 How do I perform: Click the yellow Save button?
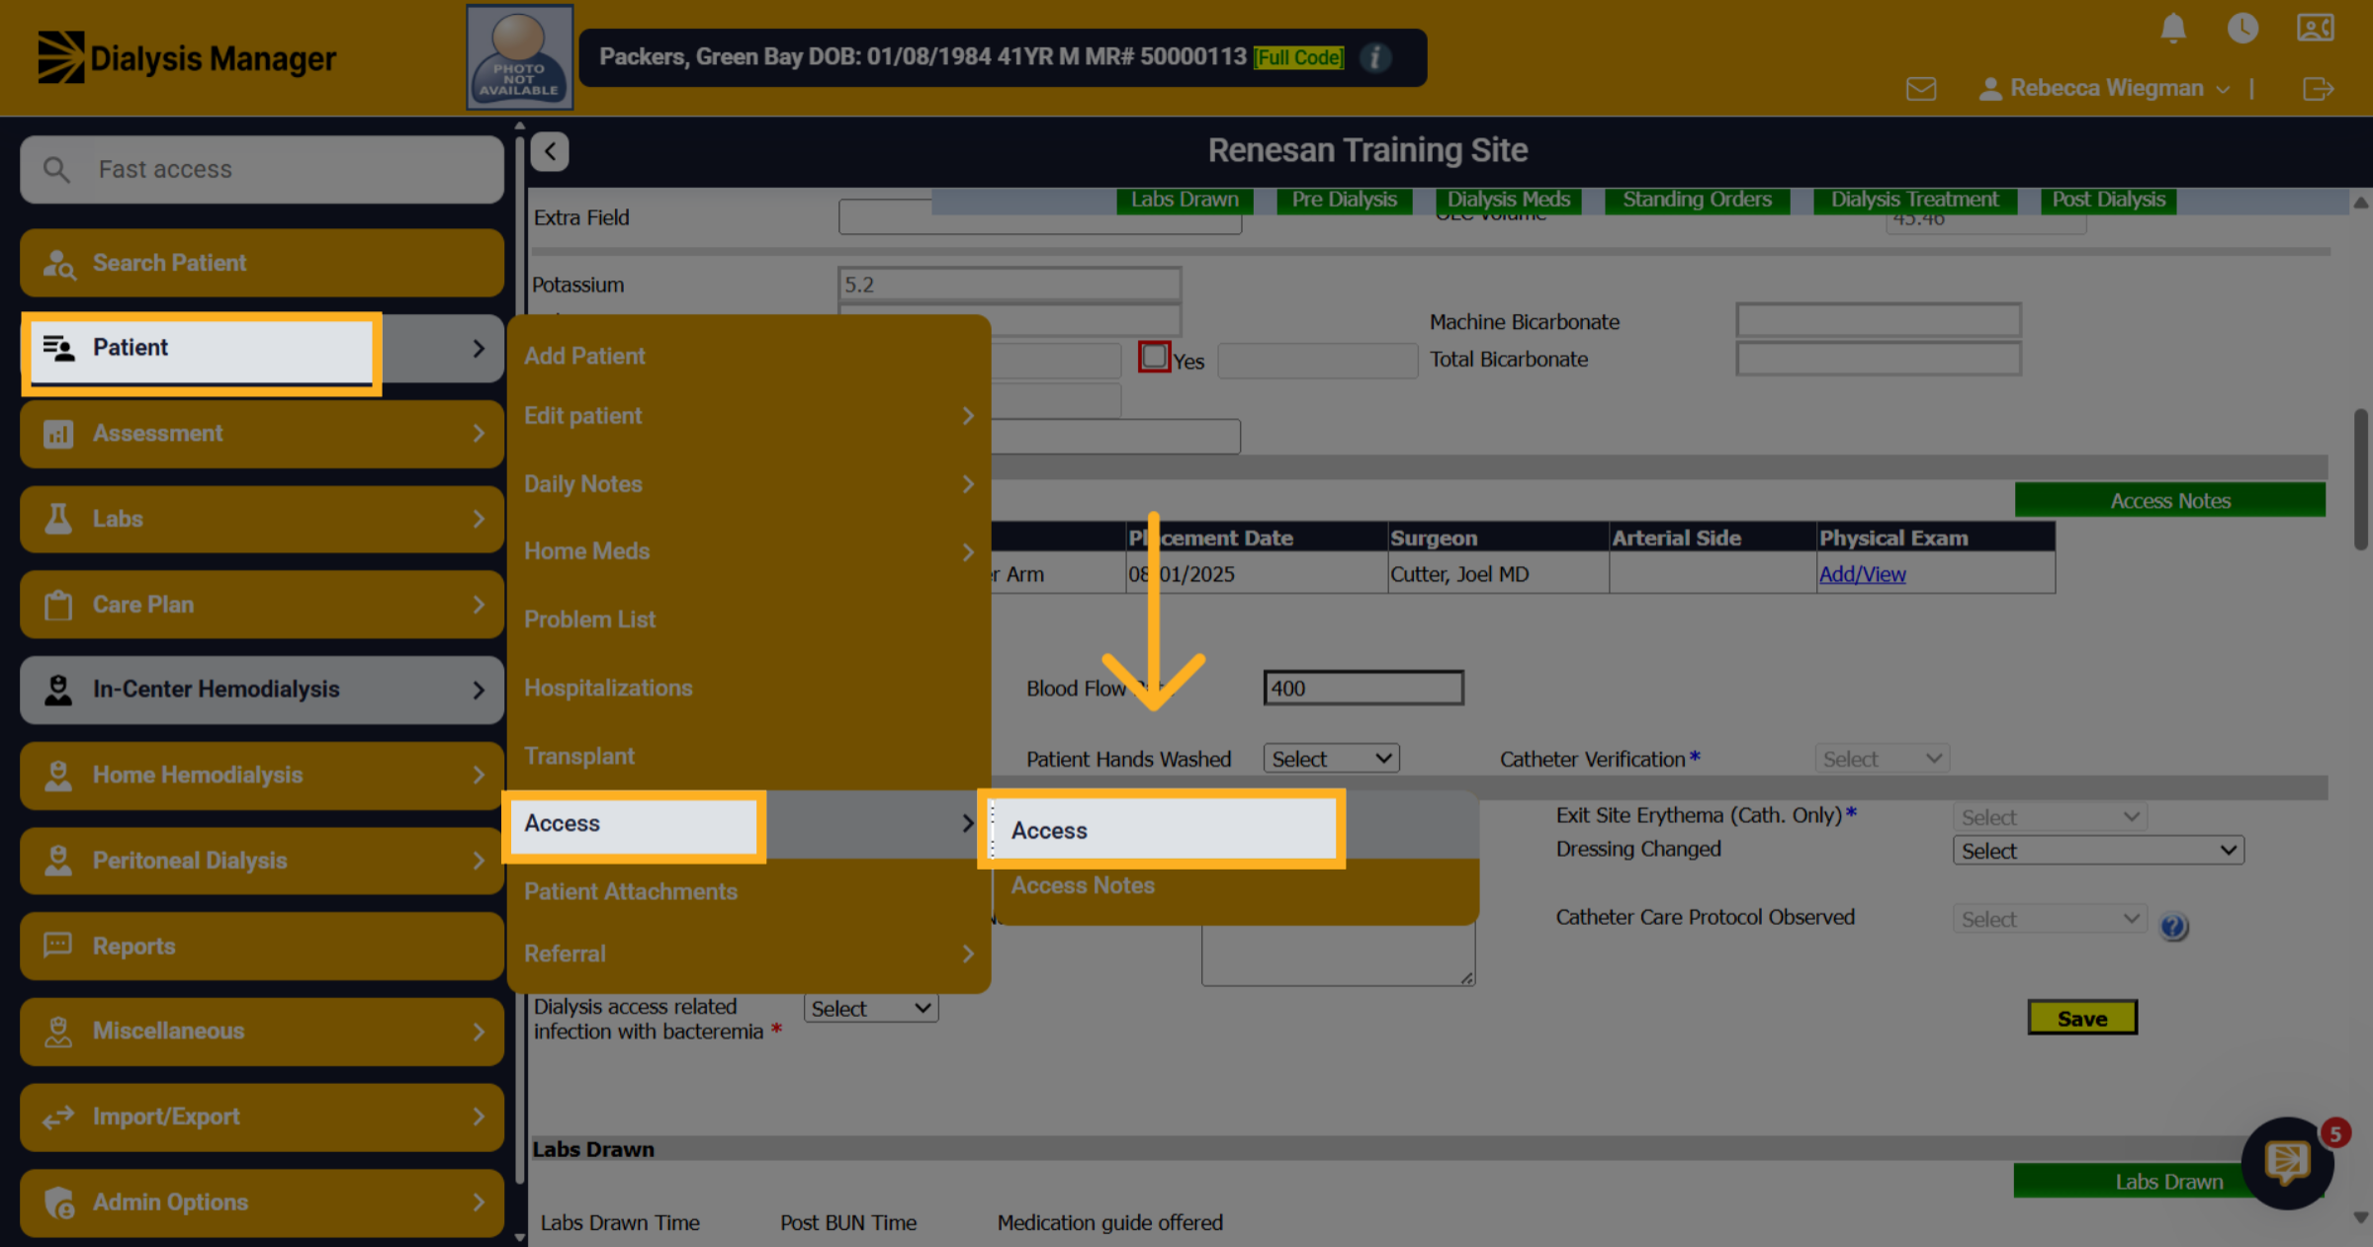[x=2082, y=1018]
